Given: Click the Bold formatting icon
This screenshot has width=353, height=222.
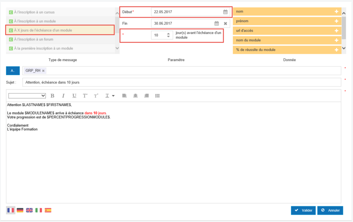Looking at the screenshot, I should (x=53, y=96).
